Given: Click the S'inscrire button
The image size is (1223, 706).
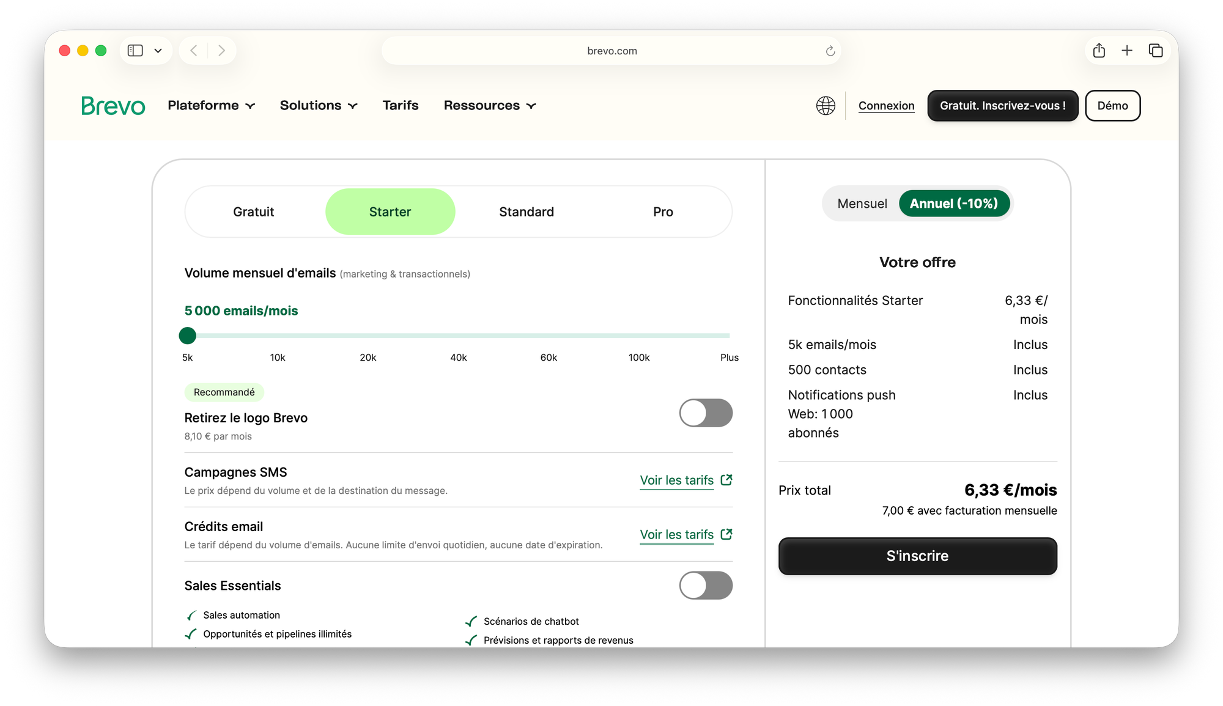Looking at the screenshot, I should point(917,556).
